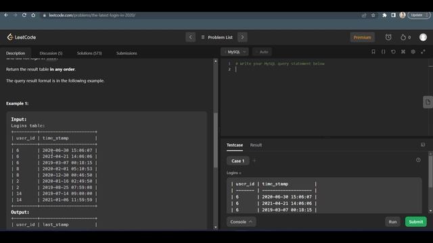Viewport: 433px width, 243px height.
Task: Click the browser forward arrow
Action: point(15,15)
